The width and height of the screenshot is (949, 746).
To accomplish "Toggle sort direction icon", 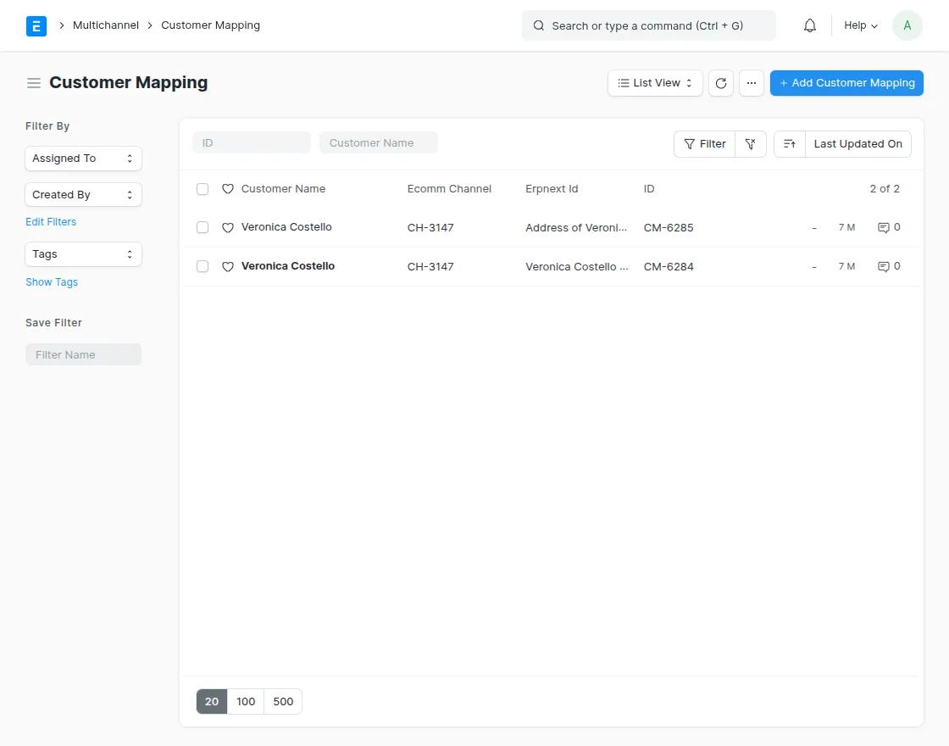I will (x=789, y=144).
